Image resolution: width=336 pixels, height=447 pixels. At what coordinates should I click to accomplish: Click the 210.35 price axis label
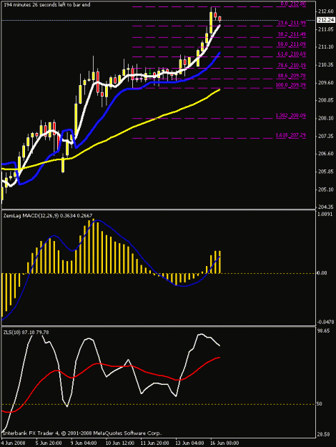326,65
